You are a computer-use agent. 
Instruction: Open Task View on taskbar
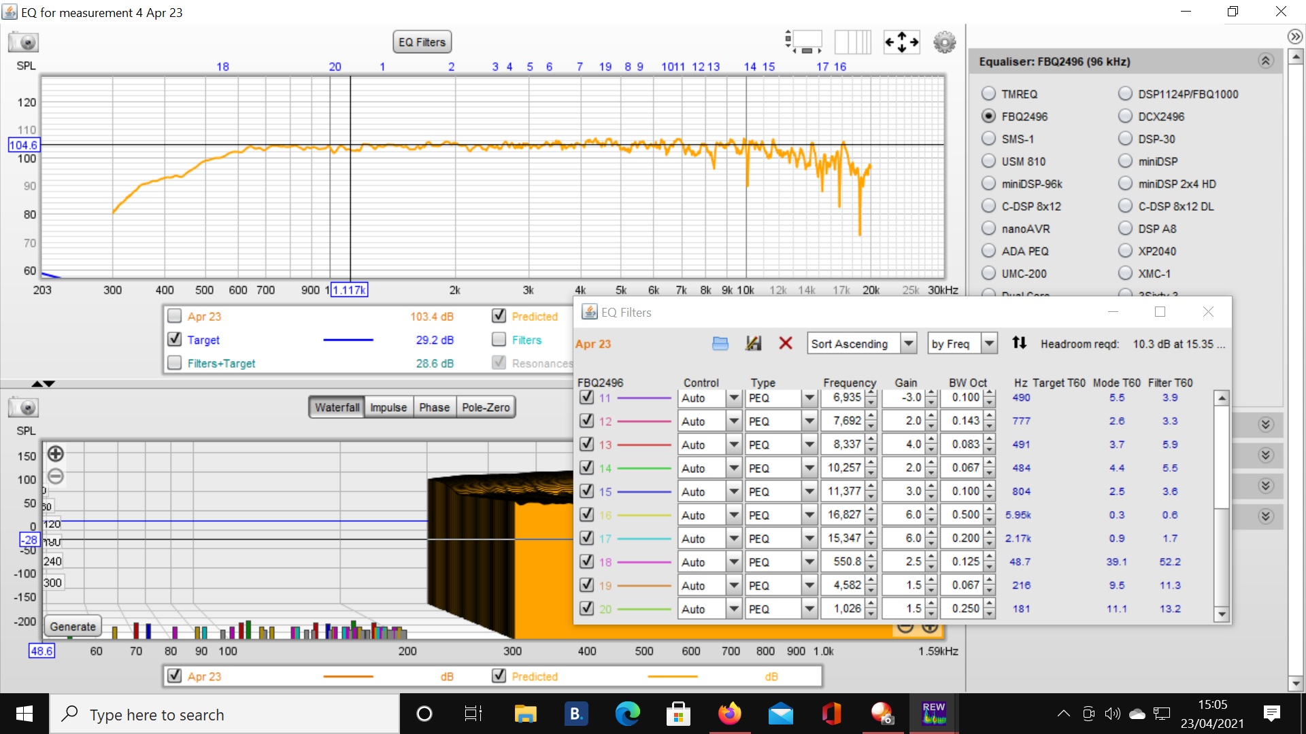point(473,714)
